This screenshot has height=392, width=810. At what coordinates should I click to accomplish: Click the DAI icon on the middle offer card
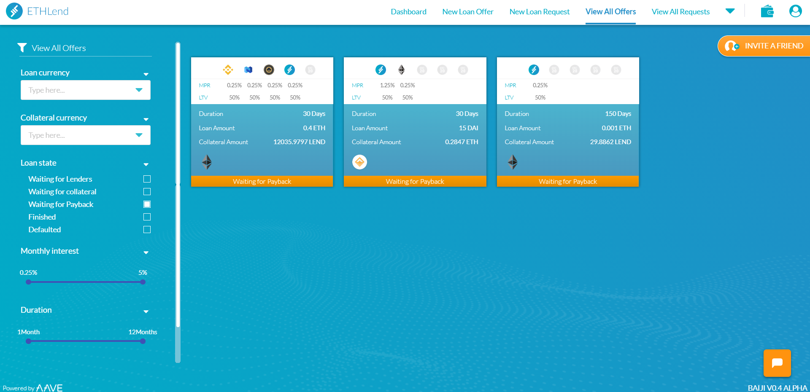click(x=359, y=162)
